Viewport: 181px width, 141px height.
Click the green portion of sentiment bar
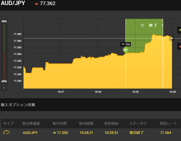point(4,38)
